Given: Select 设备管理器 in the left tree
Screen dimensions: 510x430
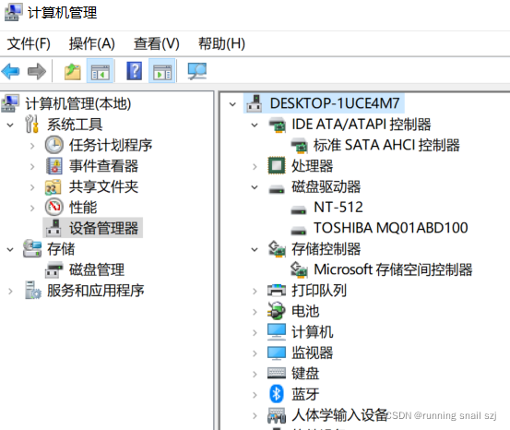Looking at the screenshot, I should 103,228.
